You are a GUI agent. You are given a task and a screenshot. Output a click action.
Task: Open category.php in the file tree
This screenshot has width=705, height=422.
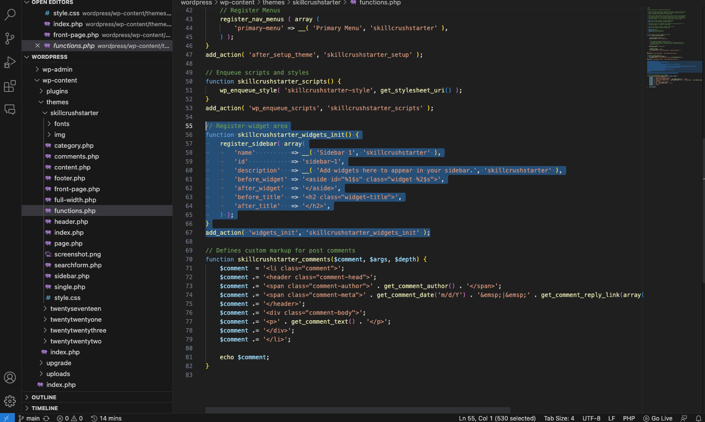pos(97,146)
